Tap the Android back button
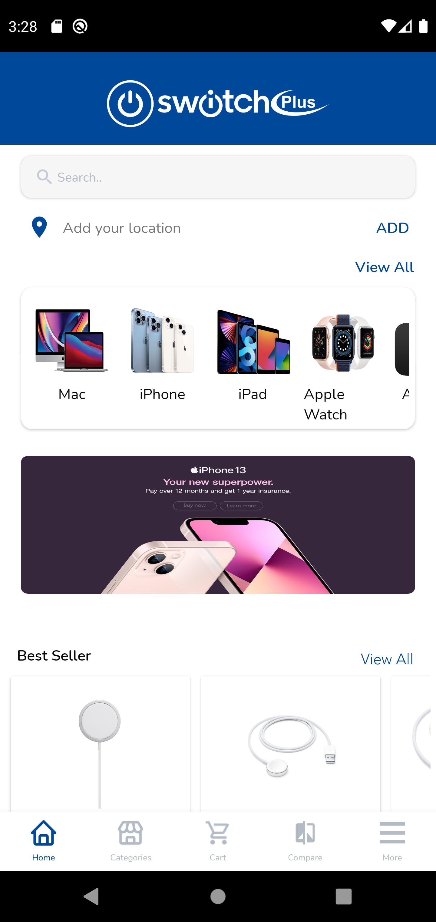436x922 pixels. click(x=91, y=897)
